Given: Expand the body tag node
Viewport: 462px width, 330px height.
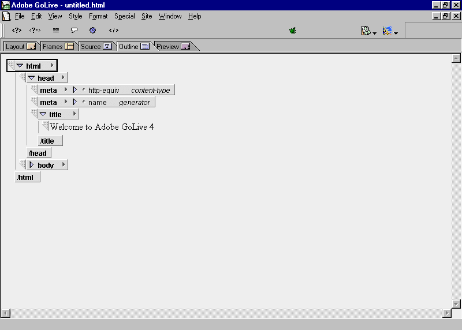Looking at the screenshot, I should click(x=32, y=165).
